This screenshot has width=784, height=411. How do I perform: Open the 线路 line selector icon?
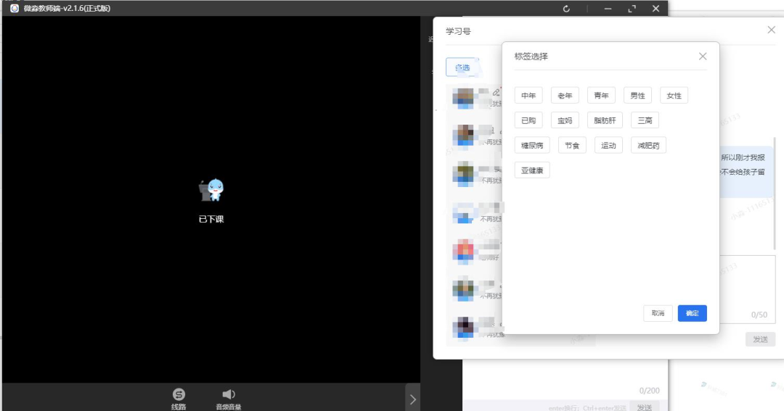(179, 394)
